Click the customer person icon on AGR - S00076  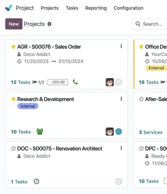[x=19, y=54]
